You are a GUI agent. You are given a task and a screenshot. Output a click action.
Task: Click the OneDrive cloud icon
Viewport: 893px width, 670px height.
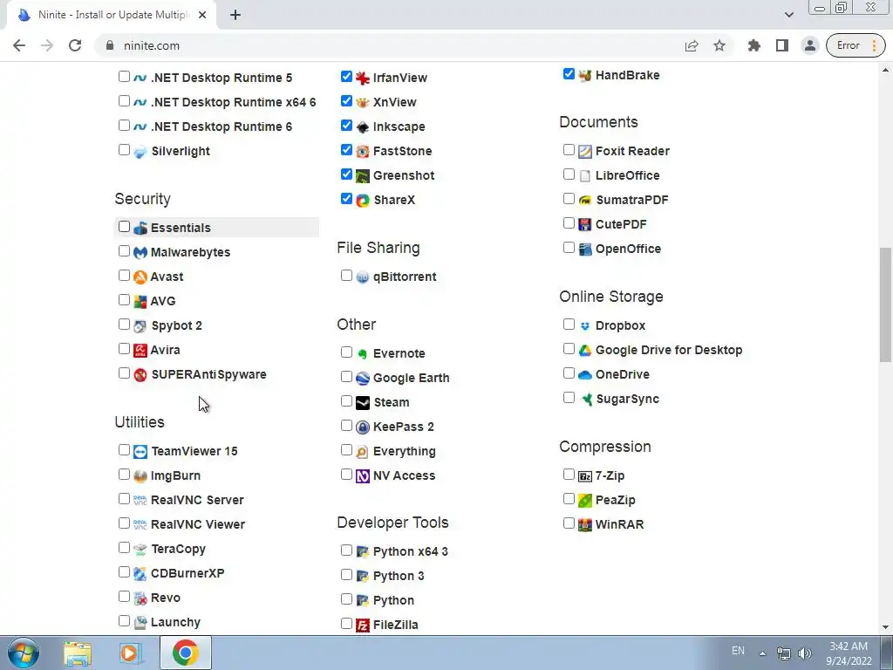(x=585, y=375)
